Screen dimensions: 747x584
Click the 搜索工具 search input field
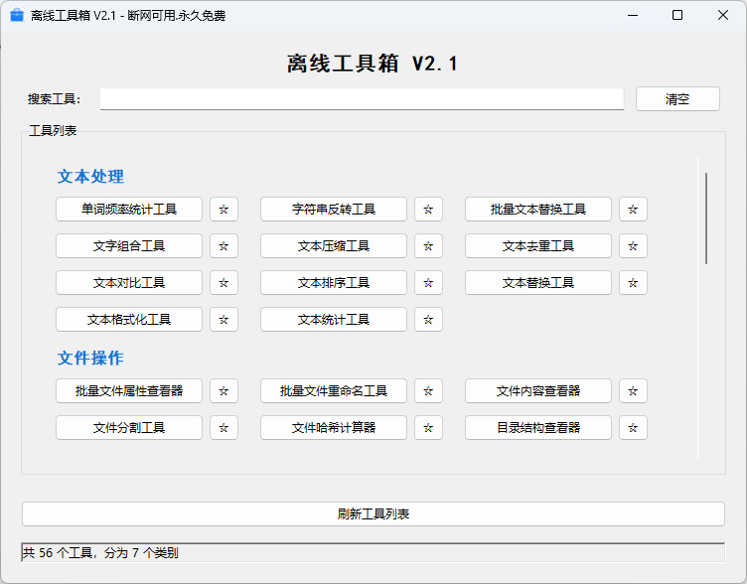click(362, 99)
